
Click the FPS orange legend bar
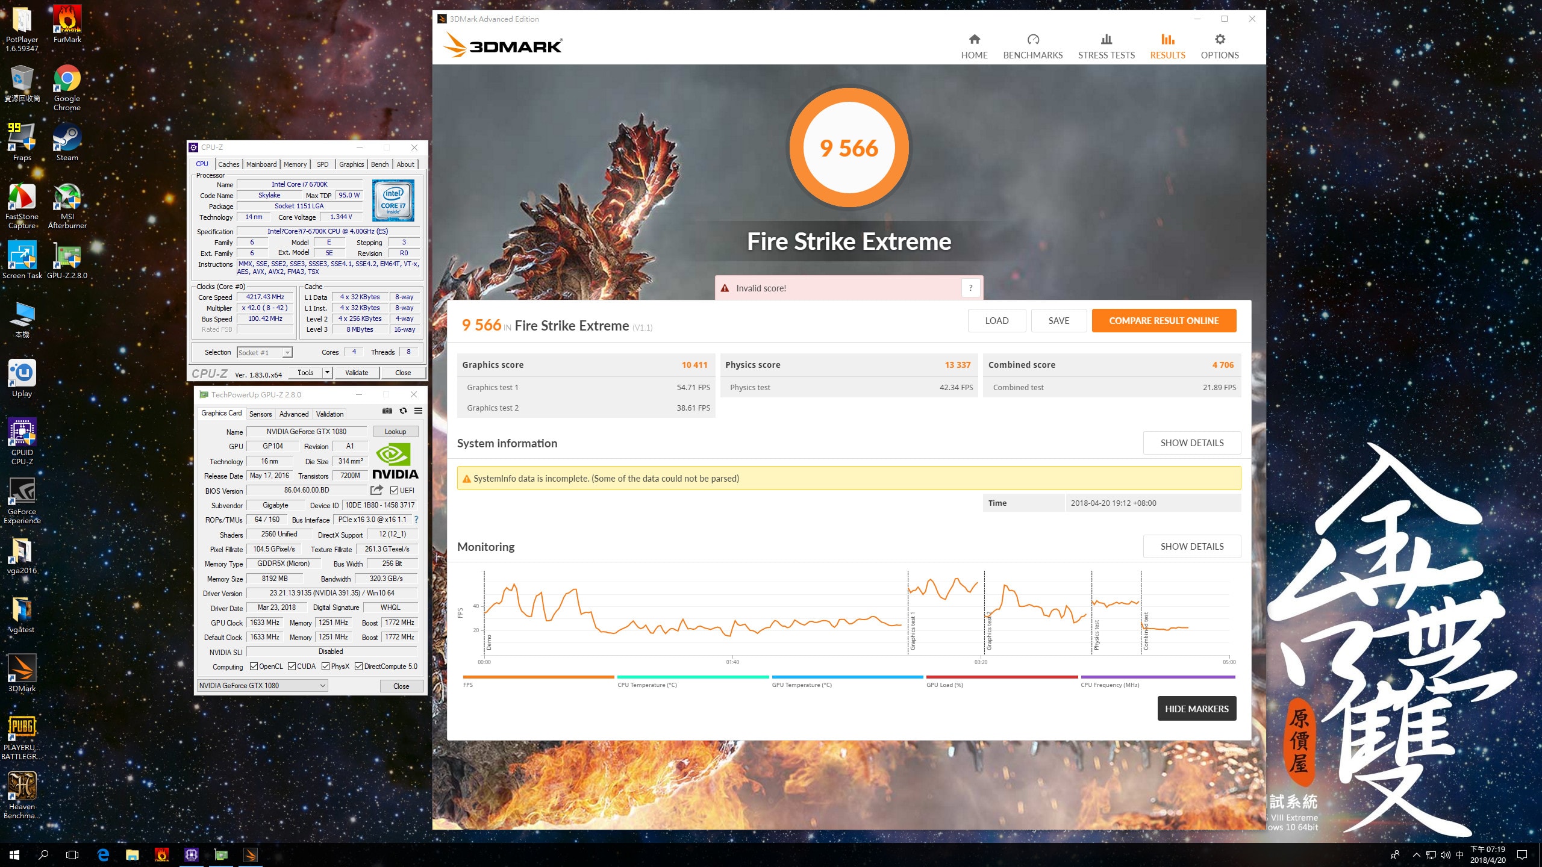[x=538, y=677]
